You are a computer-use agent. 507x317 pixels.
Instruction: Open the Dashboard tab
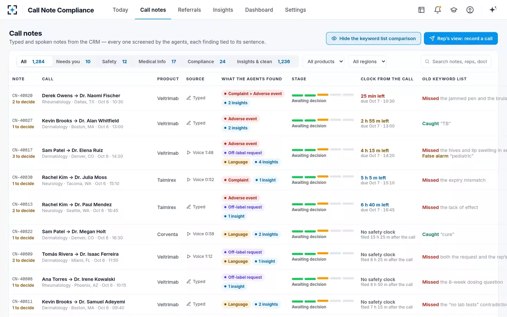259,10
